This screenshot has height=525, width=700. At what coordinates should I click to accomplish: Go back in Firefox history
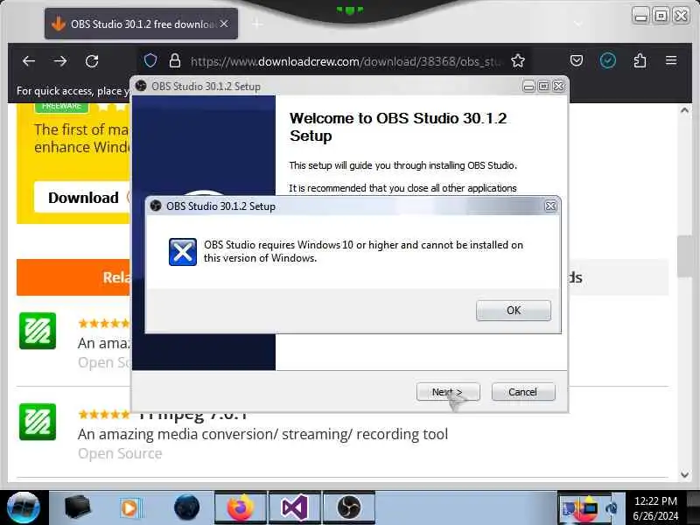point(29,61)
